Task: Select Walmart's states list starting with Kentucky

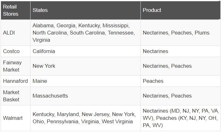Action: 82,118
